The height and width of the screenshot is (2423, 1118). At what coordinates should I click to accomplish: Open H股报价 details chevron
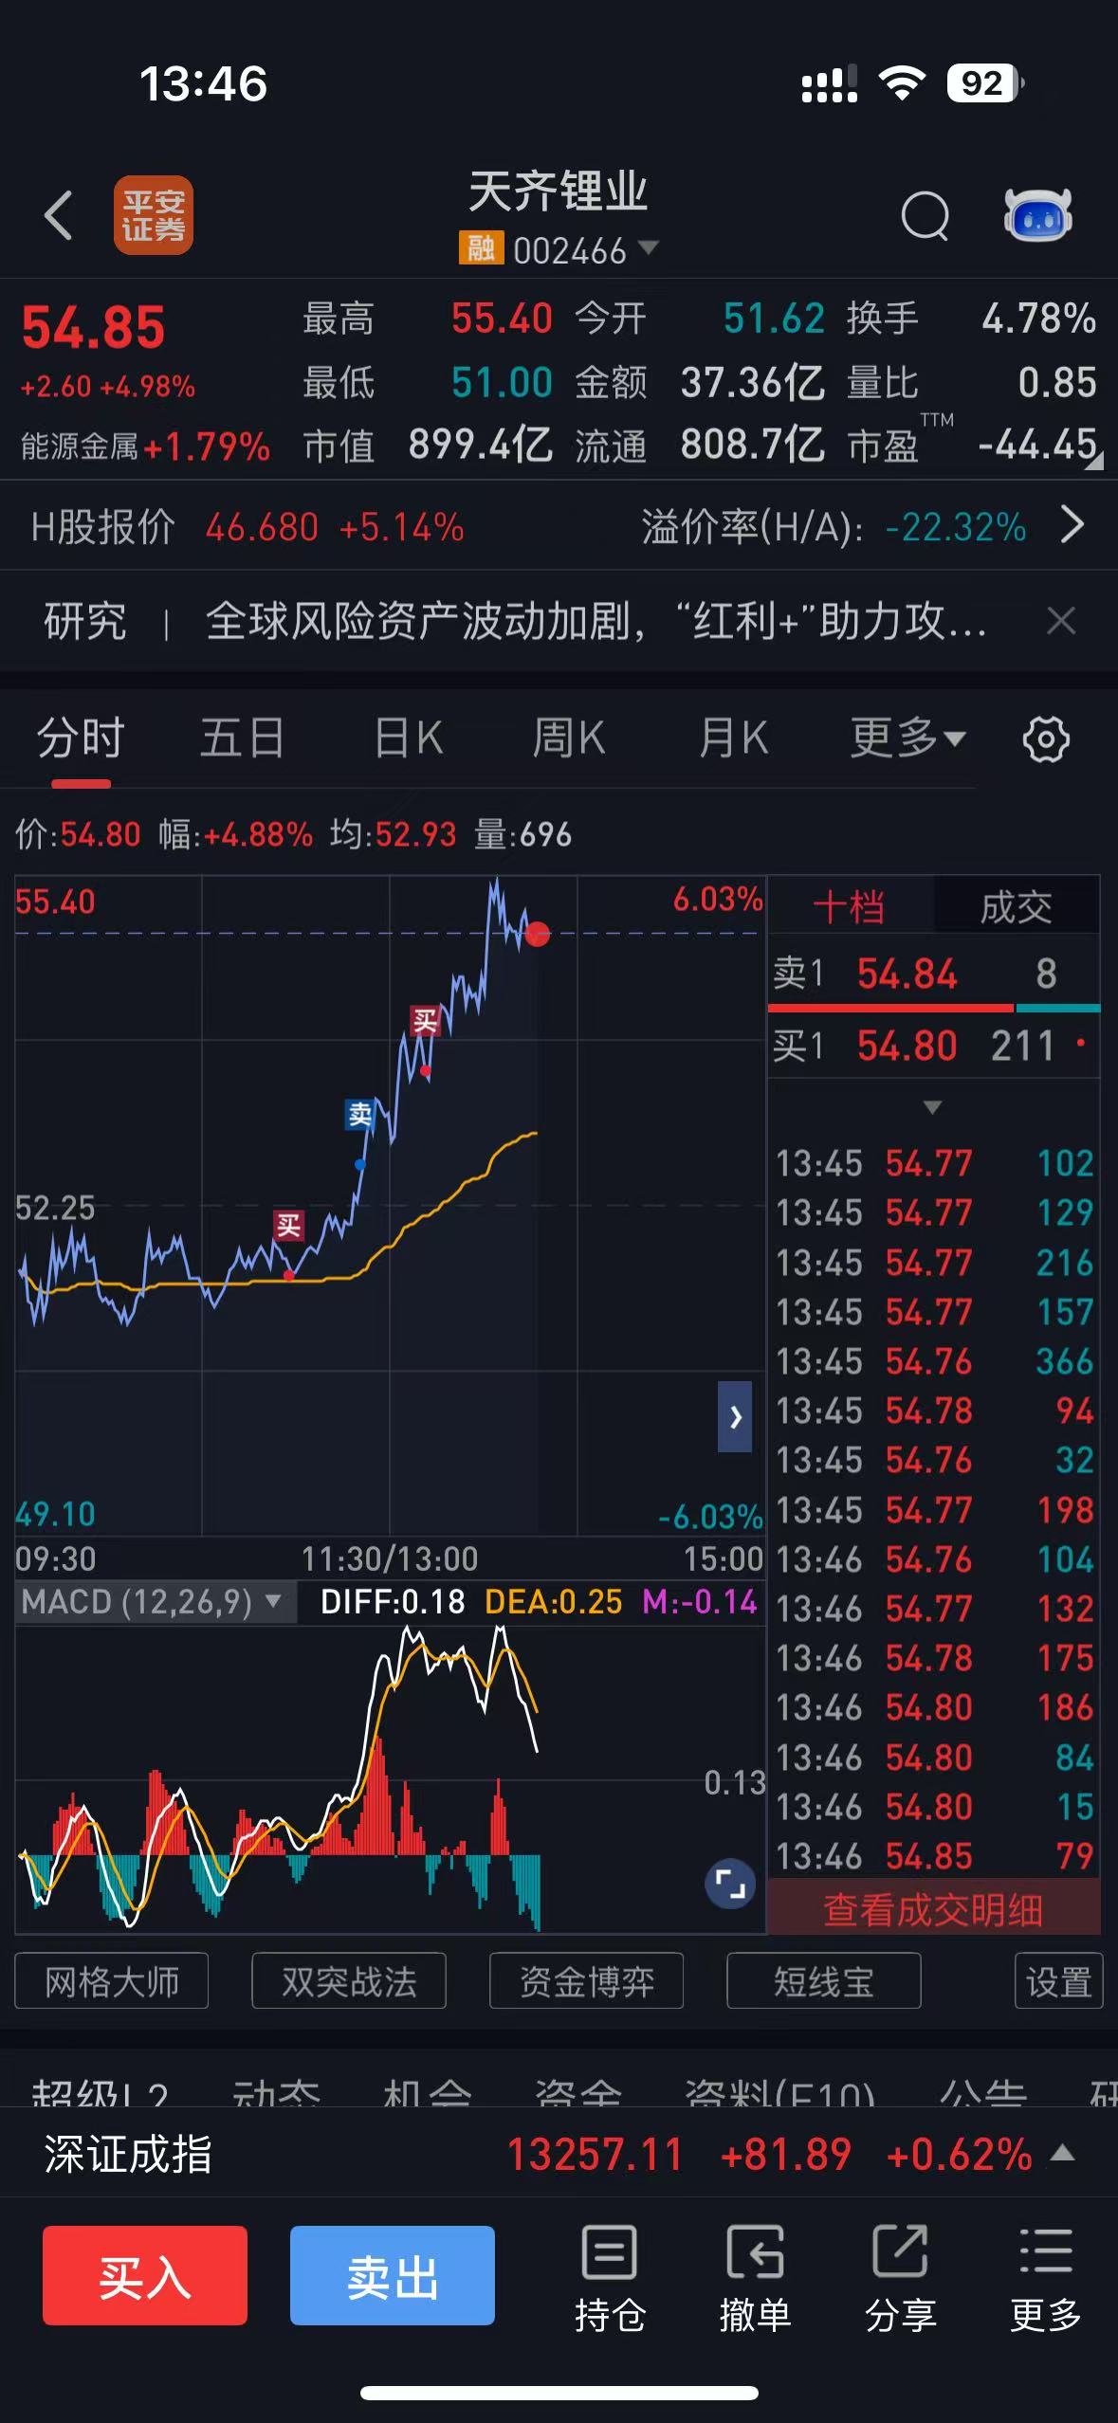(x=1072, y=524)
